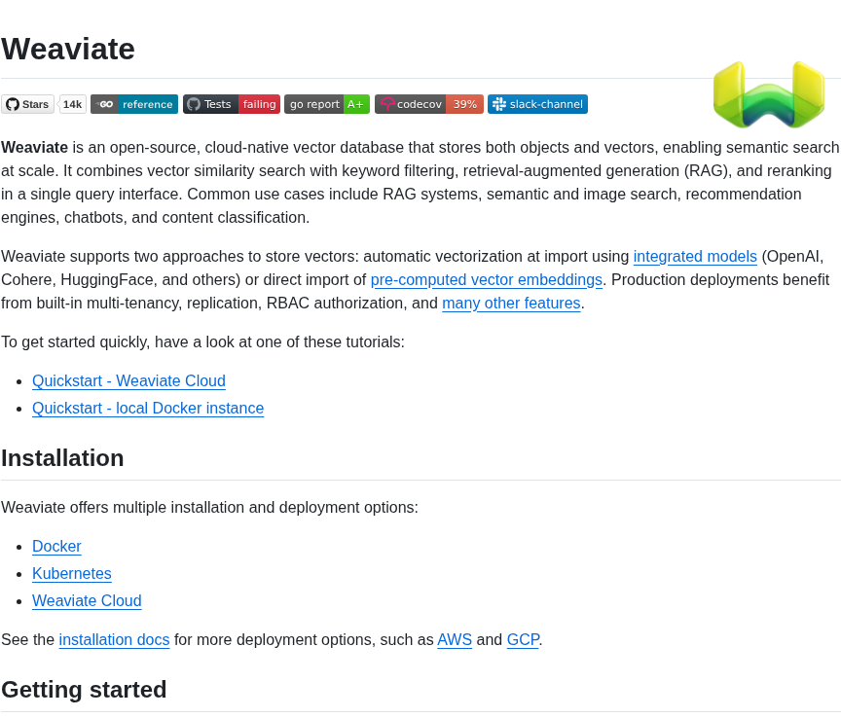Open the integrated models link
This screenshot has height=718, width=841.
click(x=695, y=256)
